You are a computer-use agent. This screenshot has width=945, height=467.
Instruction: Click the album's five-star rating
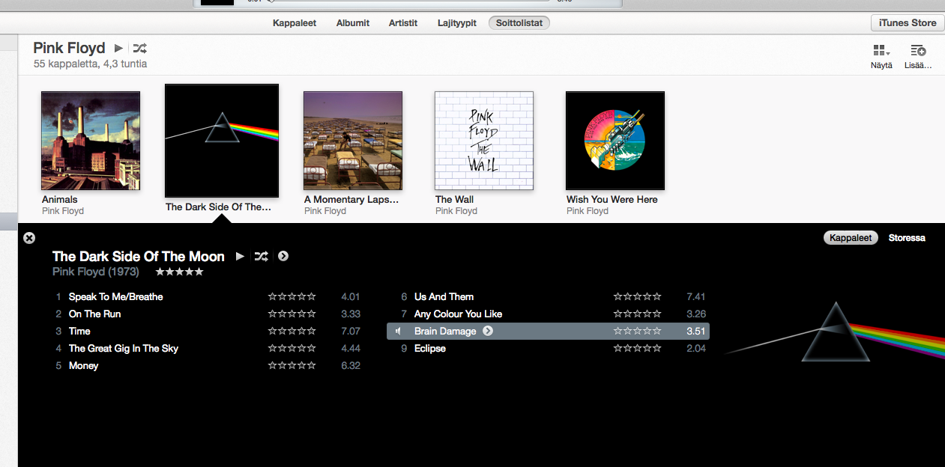(x=180, y=272)
